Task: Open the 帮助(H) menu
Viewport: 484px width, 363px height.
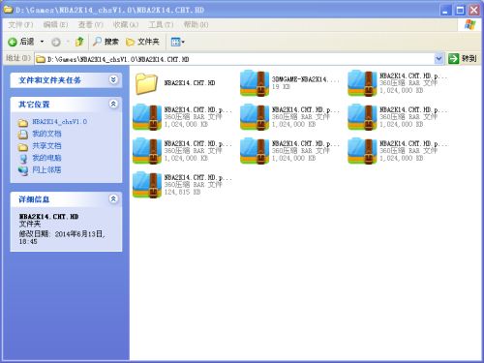Action: point(196,24)
